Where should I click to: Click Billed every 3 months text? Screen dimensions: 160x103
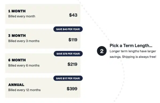click(24, 41)
